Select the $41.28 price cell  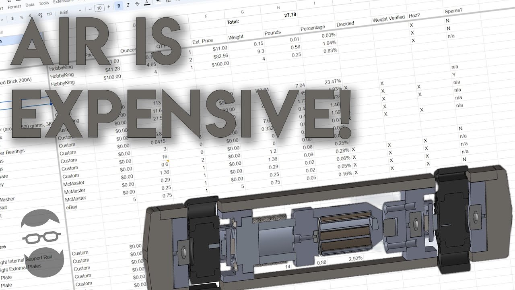(x=112, y=69)
